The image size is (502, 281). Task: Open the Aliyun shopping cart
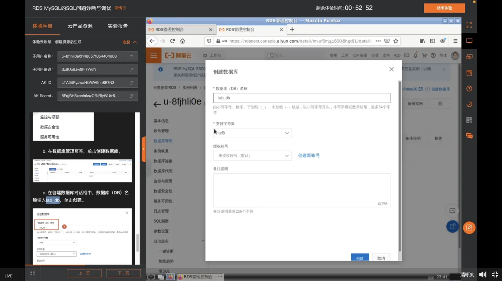425,55
